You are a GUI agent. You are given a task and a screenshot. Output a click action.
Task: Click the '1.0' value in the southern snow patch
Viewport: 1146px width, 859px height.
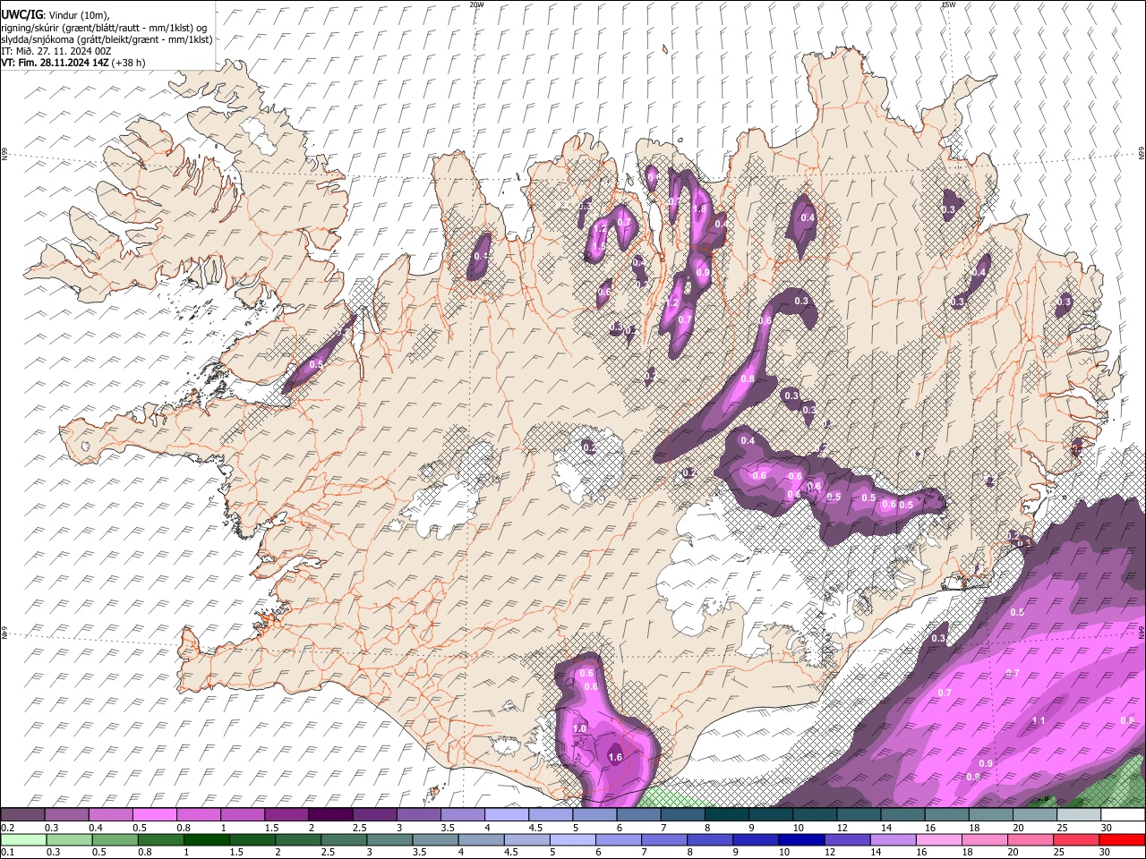pyautogui.click(x=579, y=728)
